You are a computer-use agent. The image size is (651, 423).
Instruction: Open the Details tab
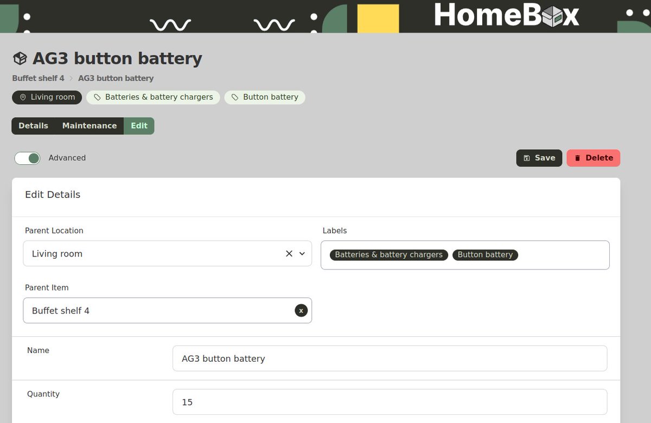[33, 126]
